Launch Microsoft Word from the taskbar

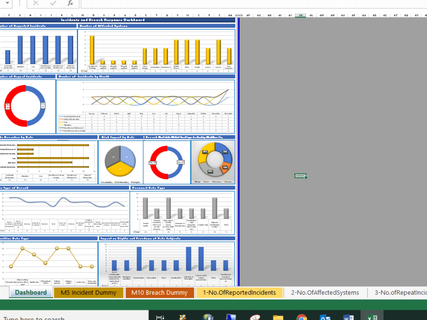tap(348, 317)
